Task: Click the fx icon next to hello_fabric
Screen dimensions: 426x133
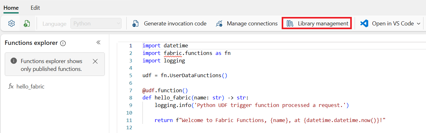Action: click(x=11, y=87)
